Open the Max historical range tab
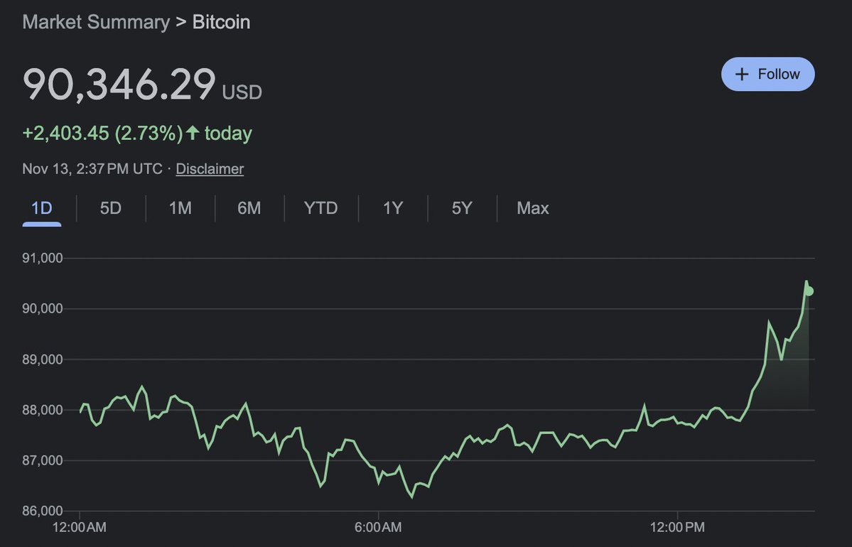The height and width of the screenshot is (547, 852). [x=533, y=208]
